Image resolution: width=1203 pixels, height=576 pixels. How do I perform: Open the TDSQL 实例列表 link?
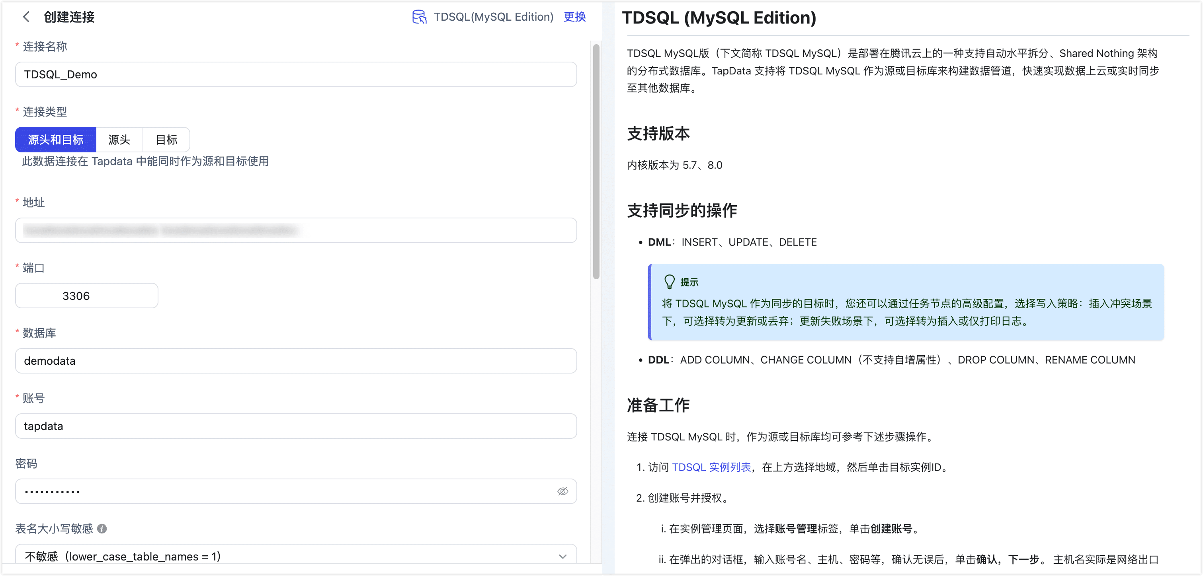(x=711, y=467)
